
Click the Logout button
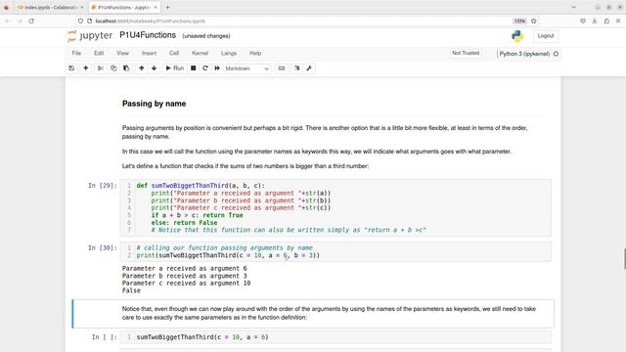coord(546,36)
